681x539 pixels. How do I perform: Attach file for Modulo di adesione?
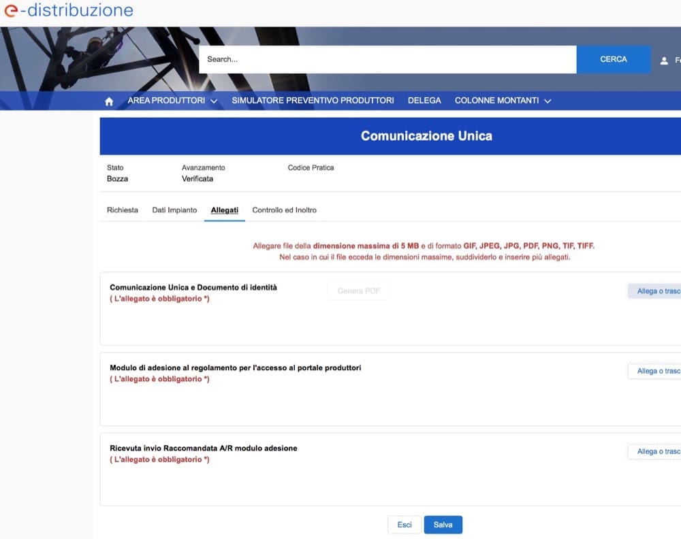[655, 372]
